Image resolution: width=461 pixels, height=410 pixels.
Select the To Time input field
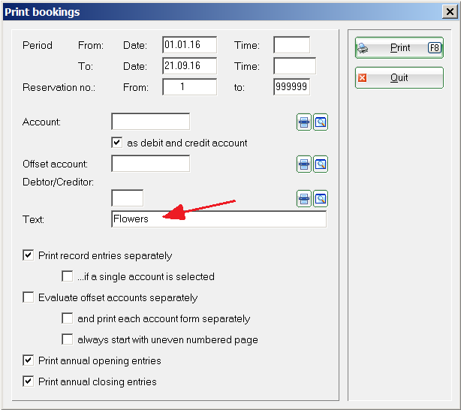pyautogui.click(x=294, y=65)
